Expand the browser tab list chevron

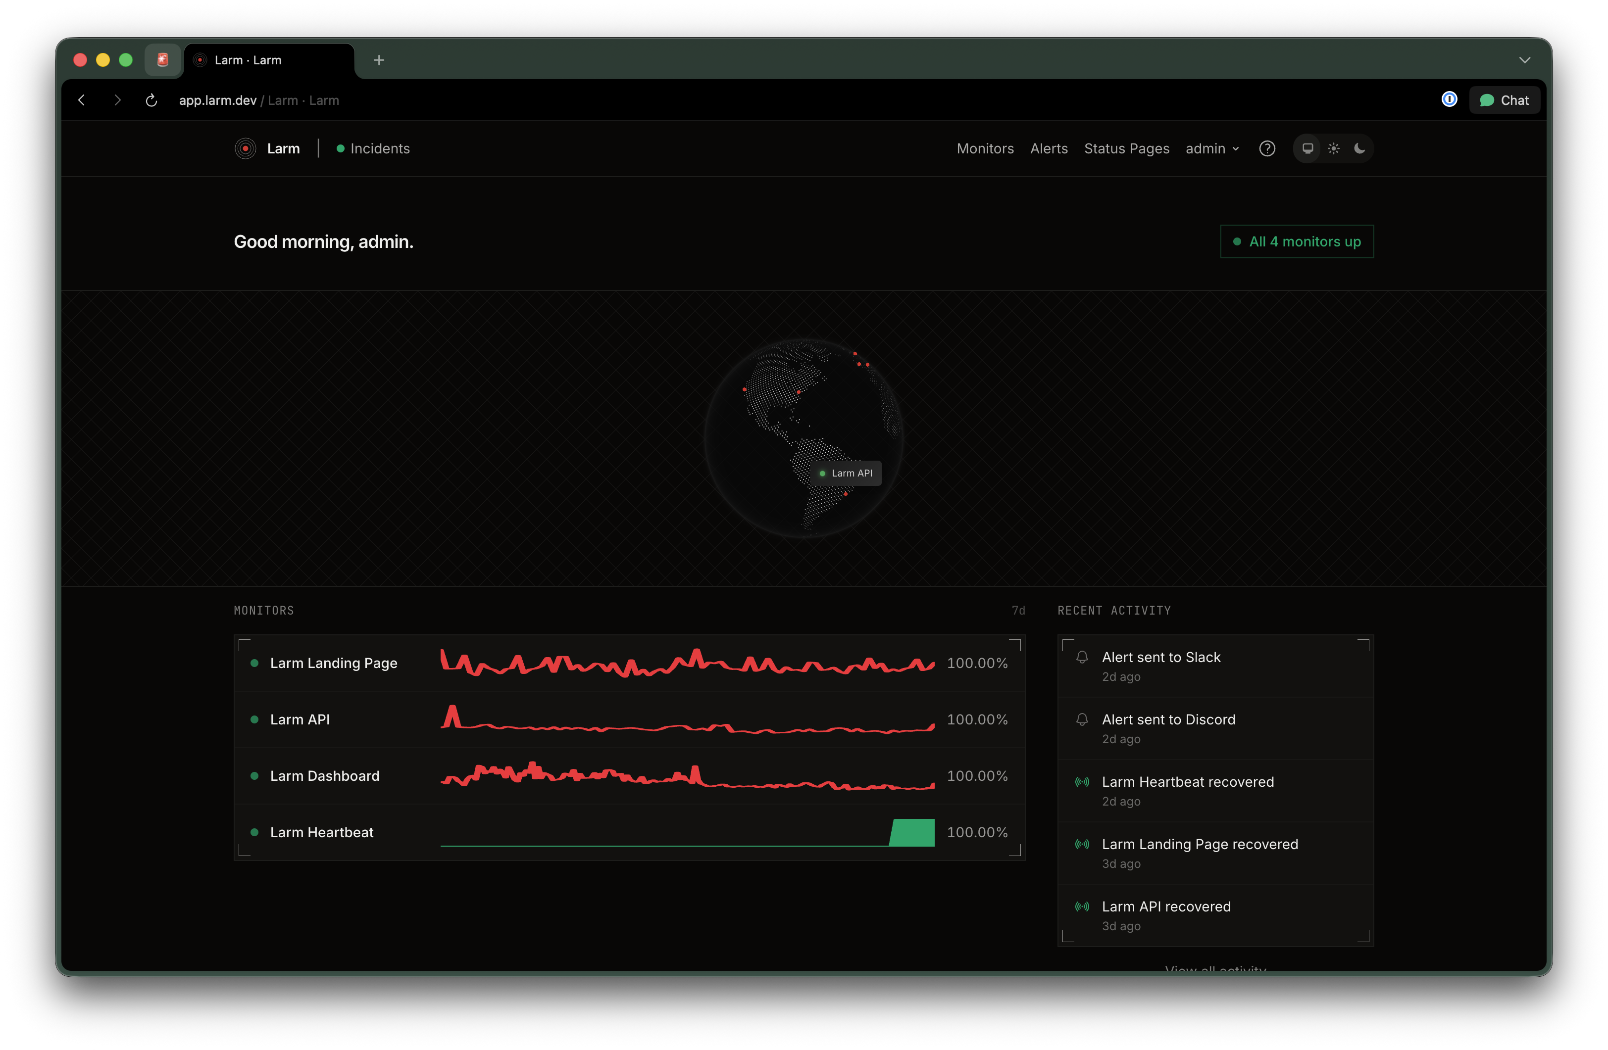click(x=1524, y=60)
